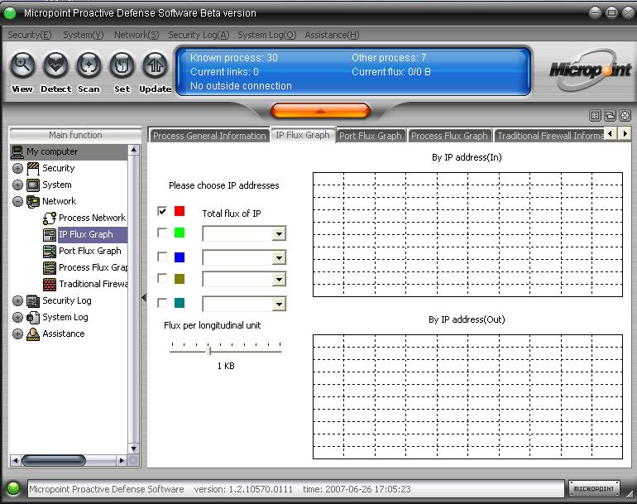The image size is (637, 504).
Task: Select My computer icon in tree
Action: [x=17, y=151]
